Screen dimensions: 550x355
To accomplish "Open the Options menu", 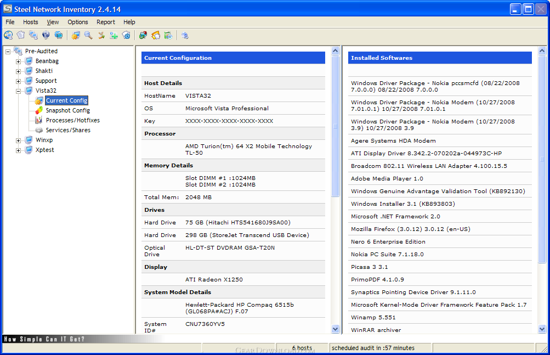I will [x=77, y=22].
